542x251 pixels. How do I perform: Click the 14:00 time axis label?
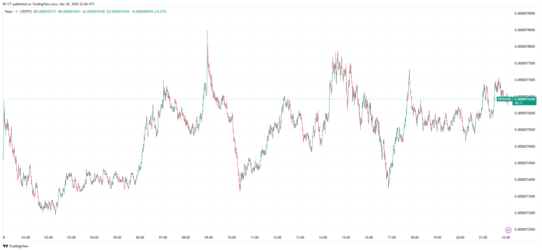point(323,237)
